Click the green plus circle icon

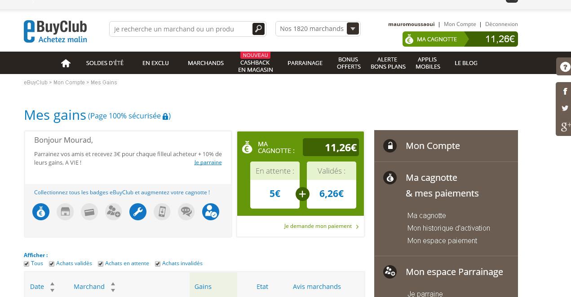(302, 194)
